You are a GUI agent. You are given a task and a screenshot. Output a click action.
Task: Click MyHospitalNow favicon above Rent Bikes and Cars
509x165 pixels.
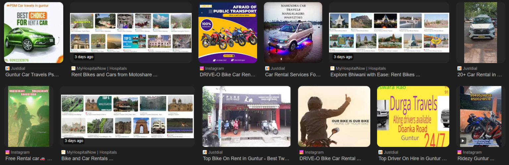coord(73,68)
